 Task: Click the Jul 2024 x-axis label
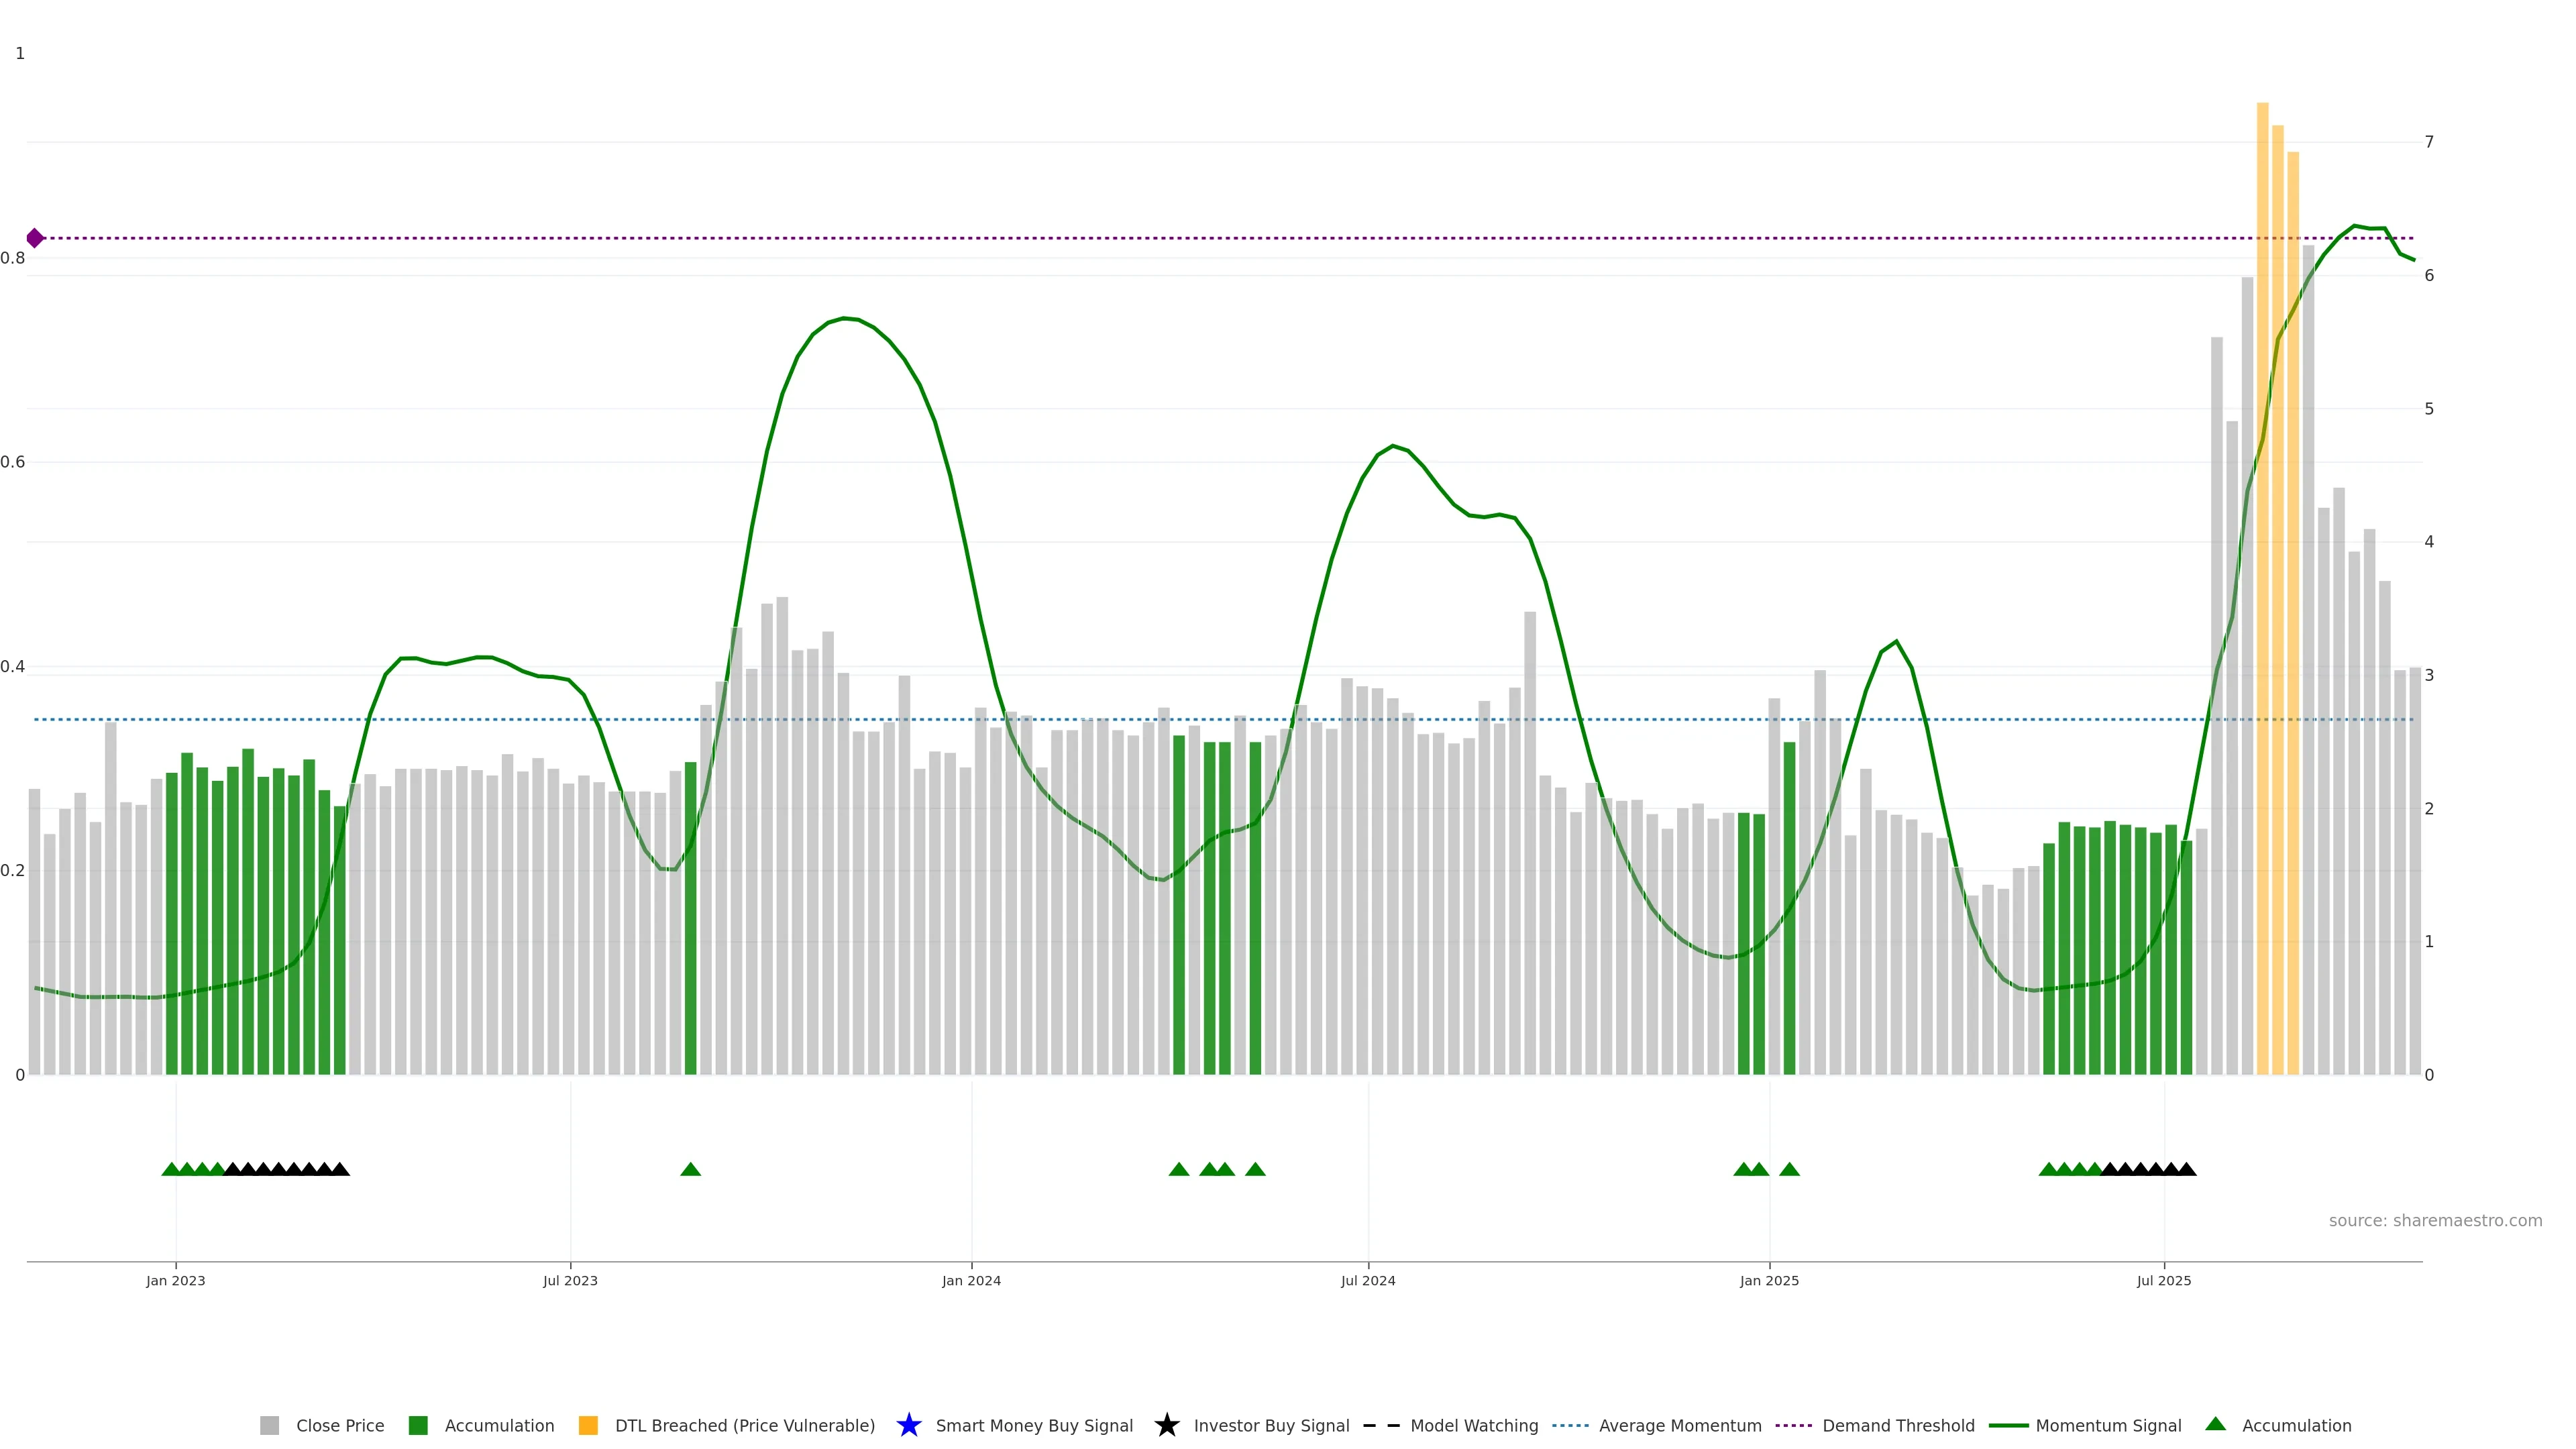point(1368,1280)
